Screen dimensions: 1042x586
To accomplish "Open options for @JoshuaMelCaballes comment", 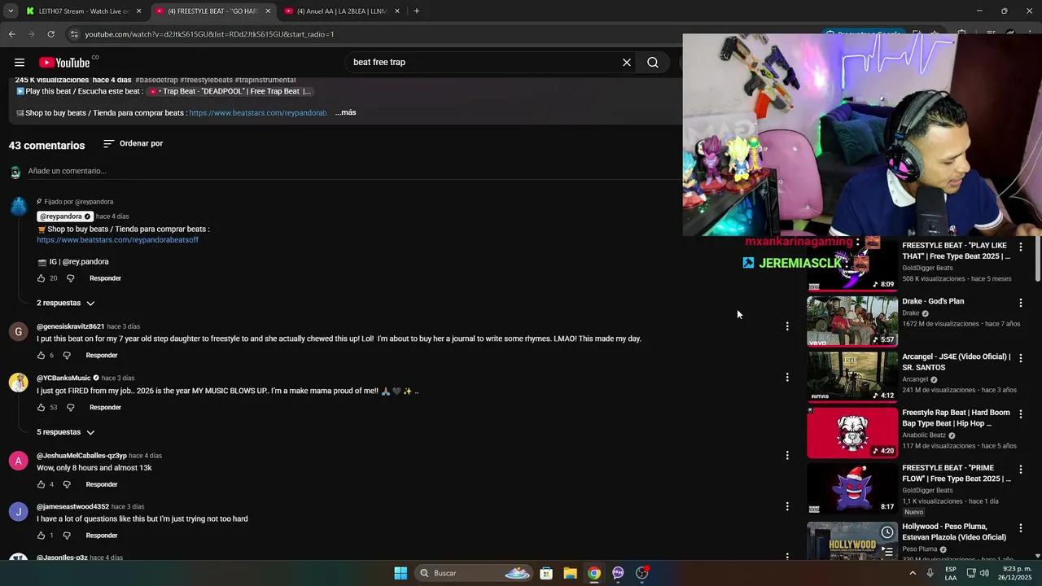I will click(787, 455).
